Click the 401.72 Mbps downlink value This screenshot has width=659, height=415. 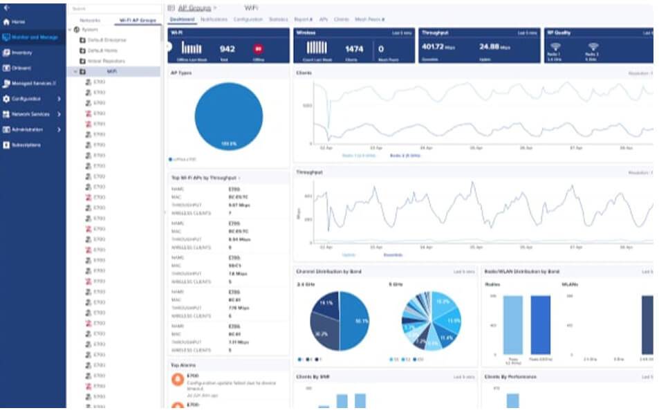(438, 46)
